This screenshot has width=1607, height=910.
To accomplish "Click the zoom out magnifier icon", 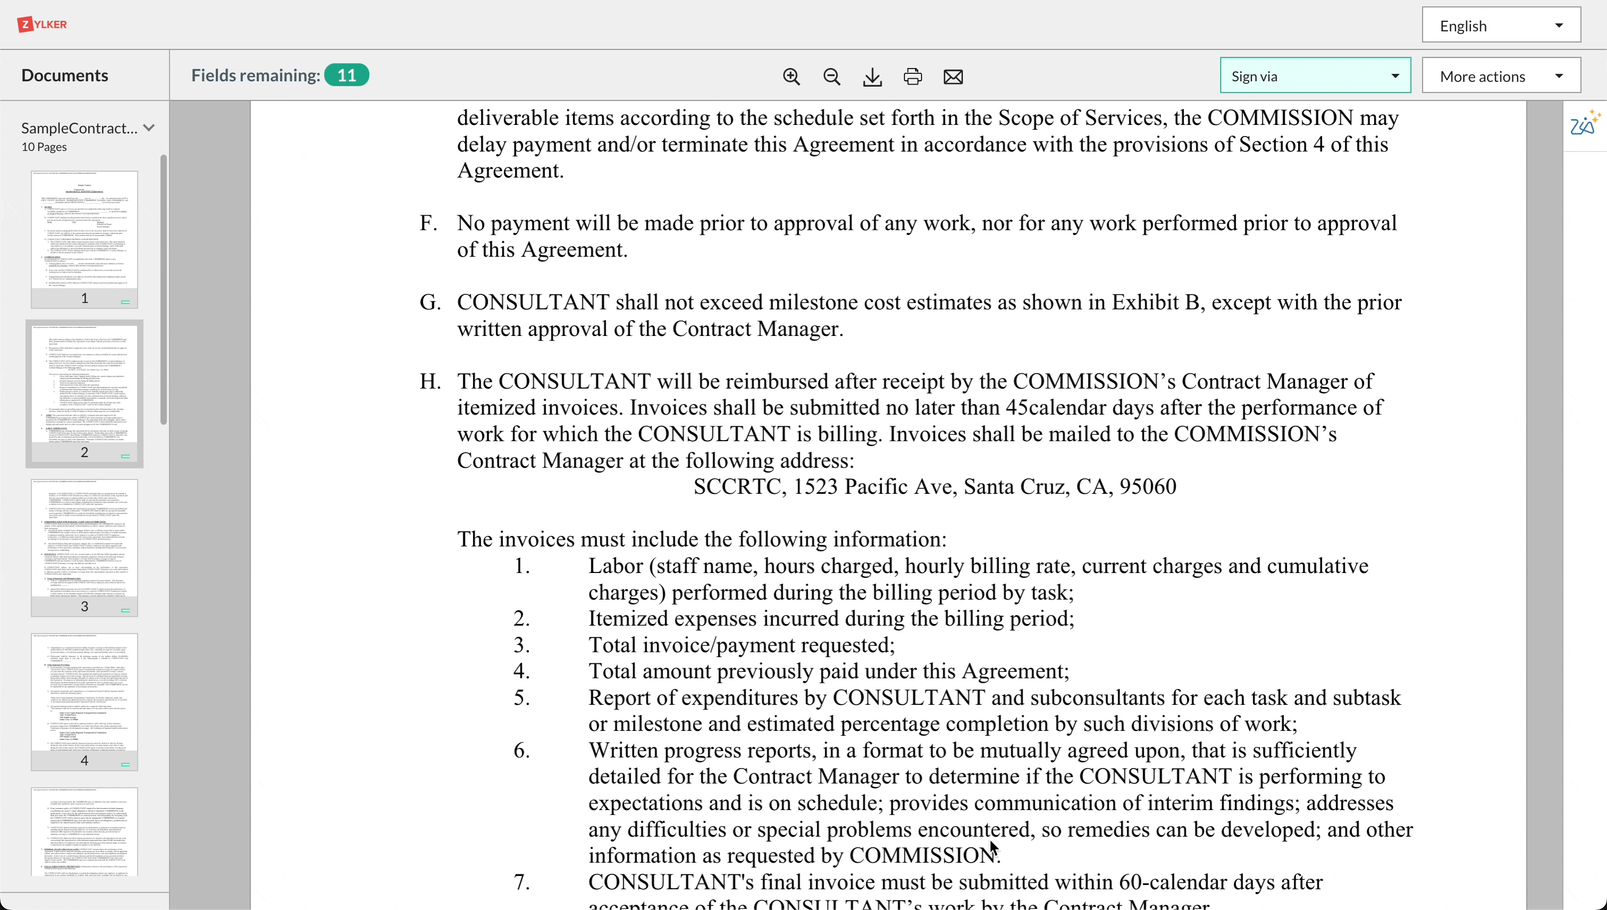I will tap(832, 76).
